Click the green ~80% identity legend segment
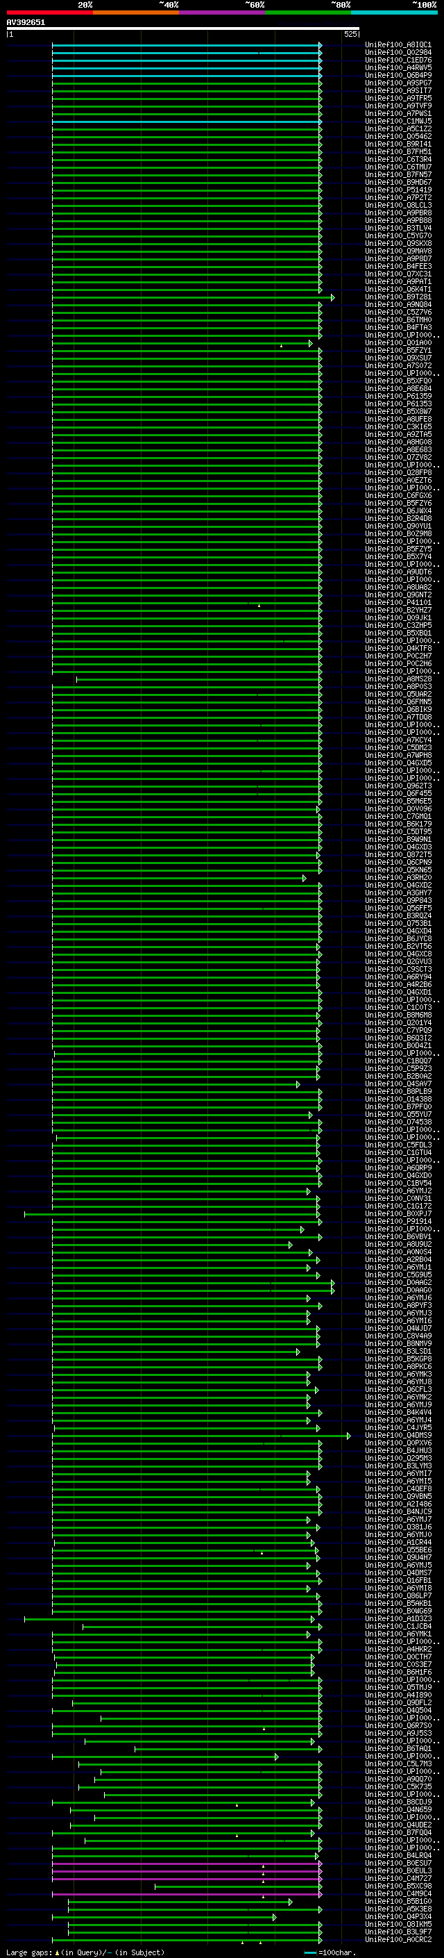This screenshot has height=1958, width=444. (x=308, y=13)
